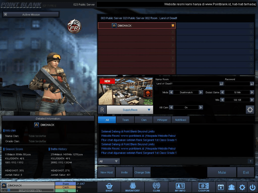Click the New Host button
Screen dimensions: 258x193
pyautogui.click(x=107, y=172)
